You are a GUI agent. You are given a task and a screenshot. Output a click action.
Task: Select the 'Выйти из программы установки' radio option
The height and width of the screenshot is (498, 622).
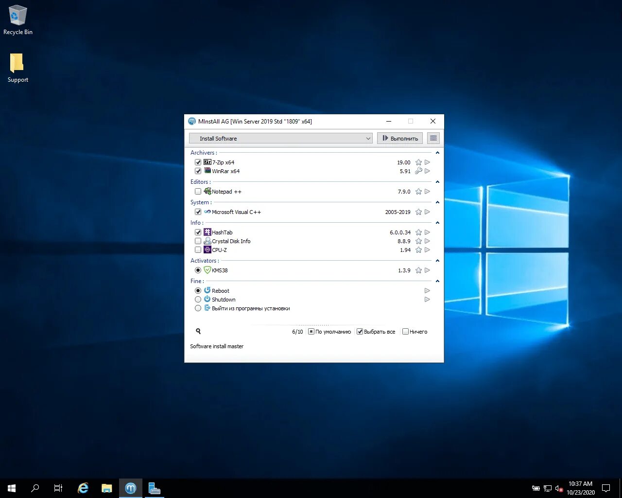pos(198,308)
